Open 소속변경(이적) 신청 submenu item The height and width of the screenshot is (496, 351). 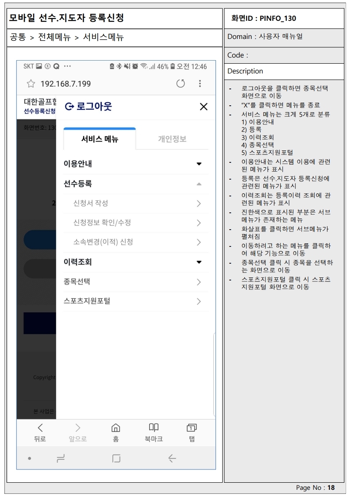pyautogui.click(x=136, y=242)
